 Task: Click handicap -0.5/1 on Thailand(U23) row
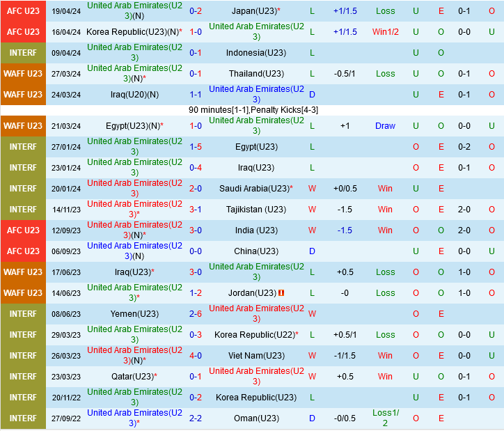345,74
